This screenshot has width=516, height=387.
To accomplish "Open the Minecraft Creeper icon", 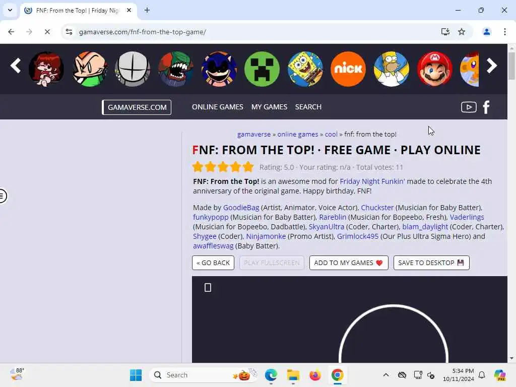I will click(x=262, y=69).
